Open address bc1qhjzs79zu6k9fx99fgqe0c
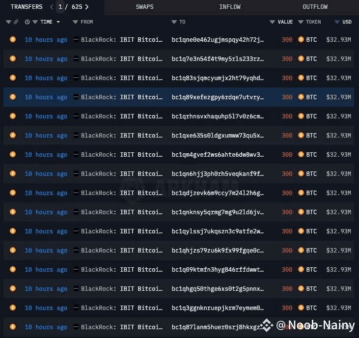This screenshot has height=338, width=359. (x=218, y=251)
